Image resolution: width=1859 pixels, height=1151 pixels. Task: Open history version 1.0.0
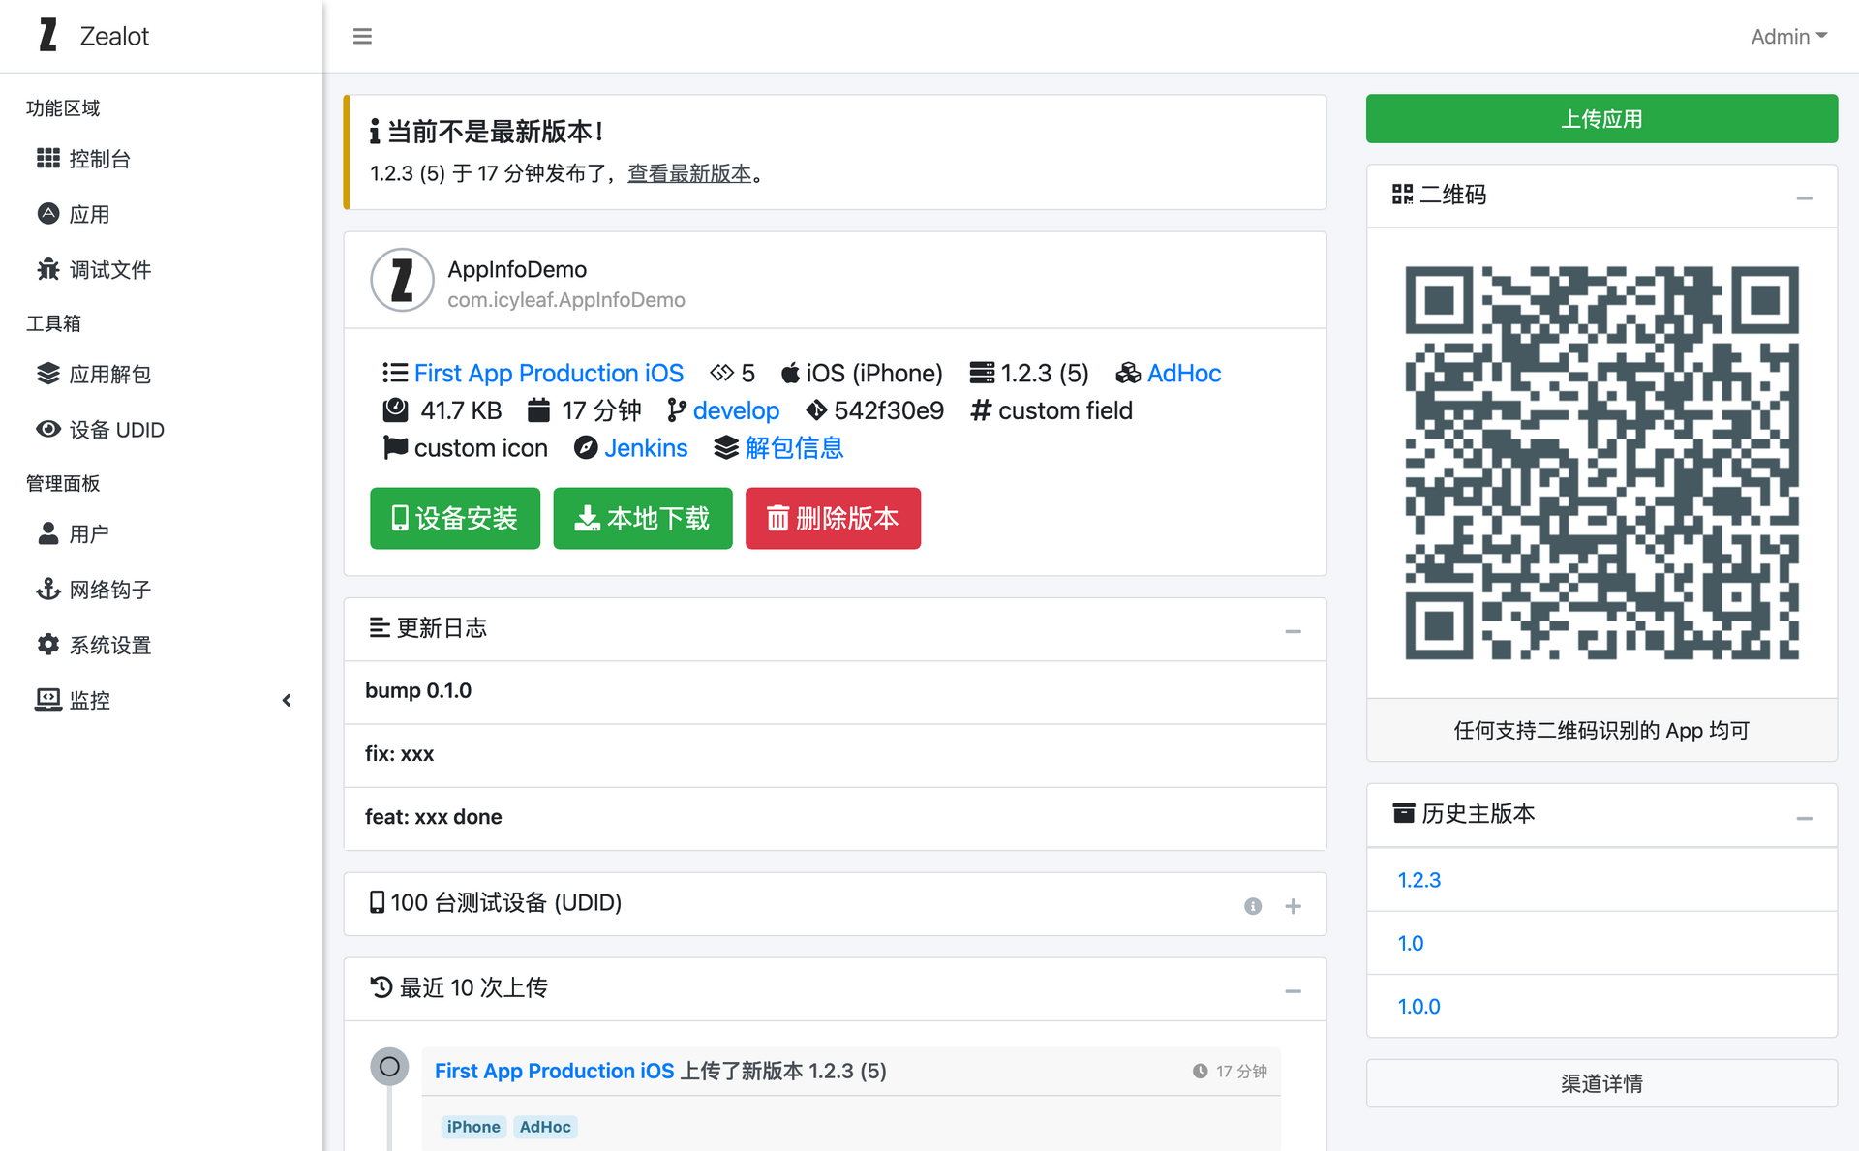1418,1006
